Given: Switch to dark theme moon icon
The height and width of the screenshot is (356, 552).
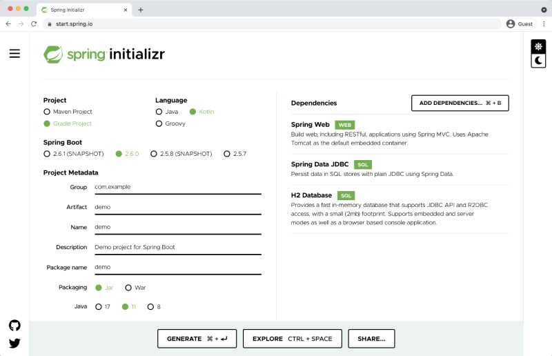Looking at the screenshot, I should point(538,61).
